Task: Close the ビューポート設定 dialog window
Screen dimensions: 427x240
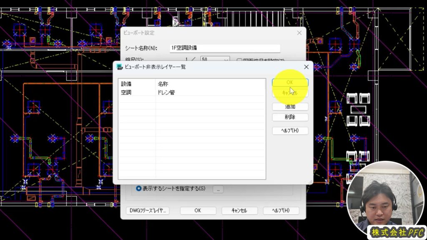Action: pyautogui.click(x=299, y=33)
